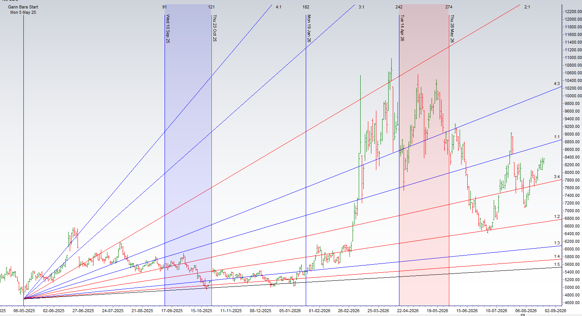Viewport: 582px width, 316px height.
Task: Click the bar count label "182"
Action: pyautogui.click(x=306, y=7)
